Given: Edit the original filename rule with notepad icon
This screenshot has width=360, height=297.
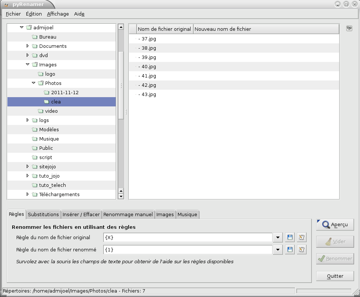Looking at the screenshot, I should [x=302, y=237].
